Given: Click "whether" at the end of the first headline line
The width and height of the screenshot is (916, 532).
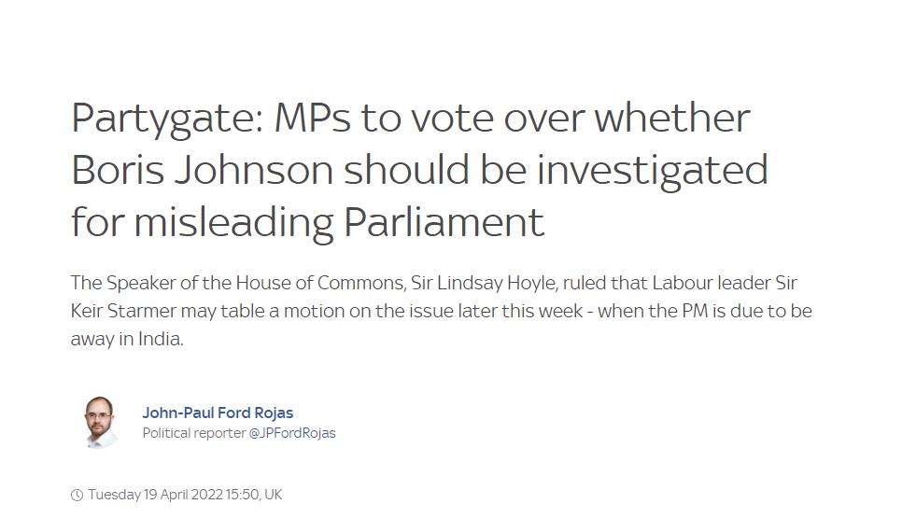Looking at the screenshot, I should [672, 118].
